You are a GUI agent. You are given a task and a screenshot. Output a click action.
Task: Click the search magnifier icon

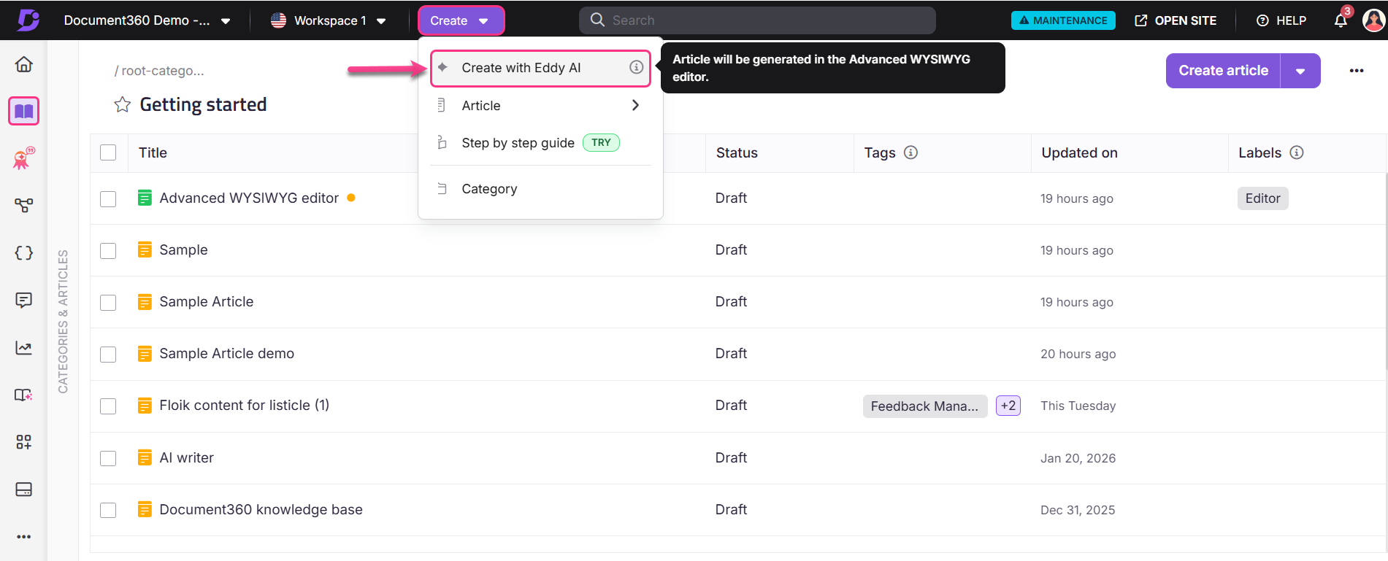click(597, 20)
